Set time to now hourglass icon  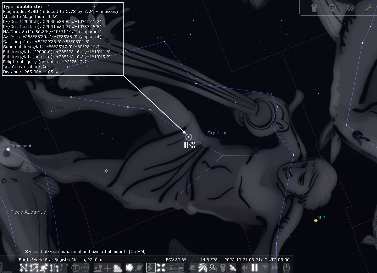pyautogui.click(x=265, y=268)
